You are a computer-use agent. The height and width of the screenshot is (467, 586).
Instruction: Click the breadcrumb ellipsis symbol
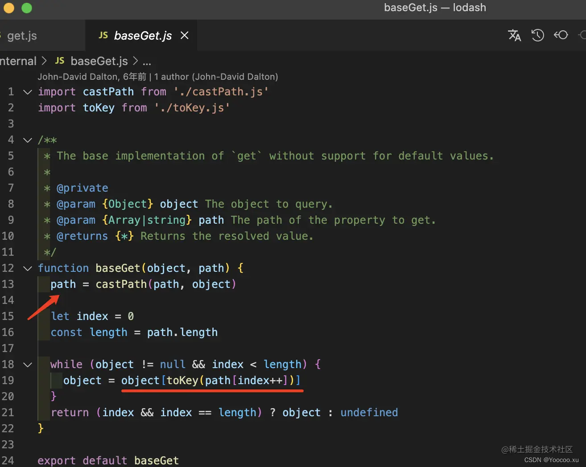[147, 61]
